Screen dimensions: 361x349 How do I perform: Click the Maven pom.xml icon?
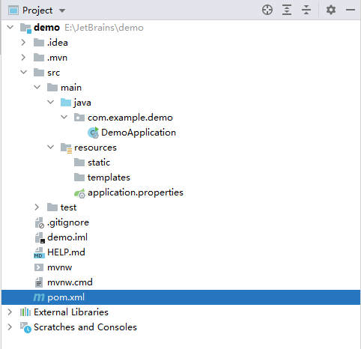(x=39, y=297)
